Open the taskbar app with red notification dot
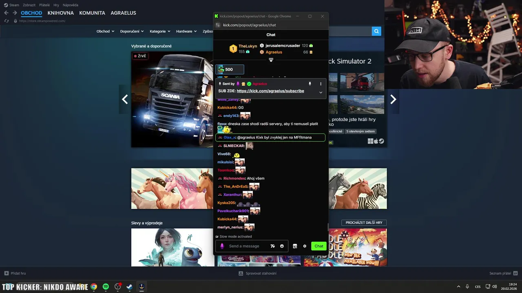This screenshot has width=522, height=293. [118, 286]
